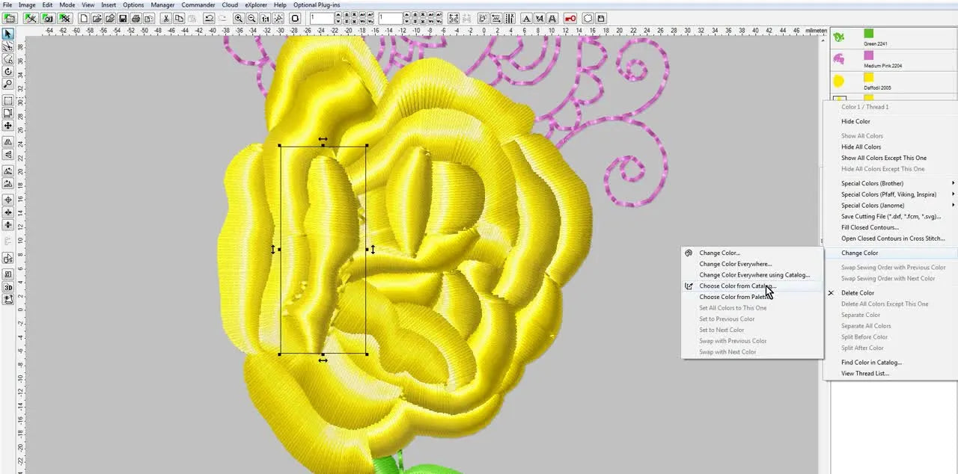Click the hoop outline icon in toolbar
The height and width of the screenshot is (474, 958).
[295, 18]
